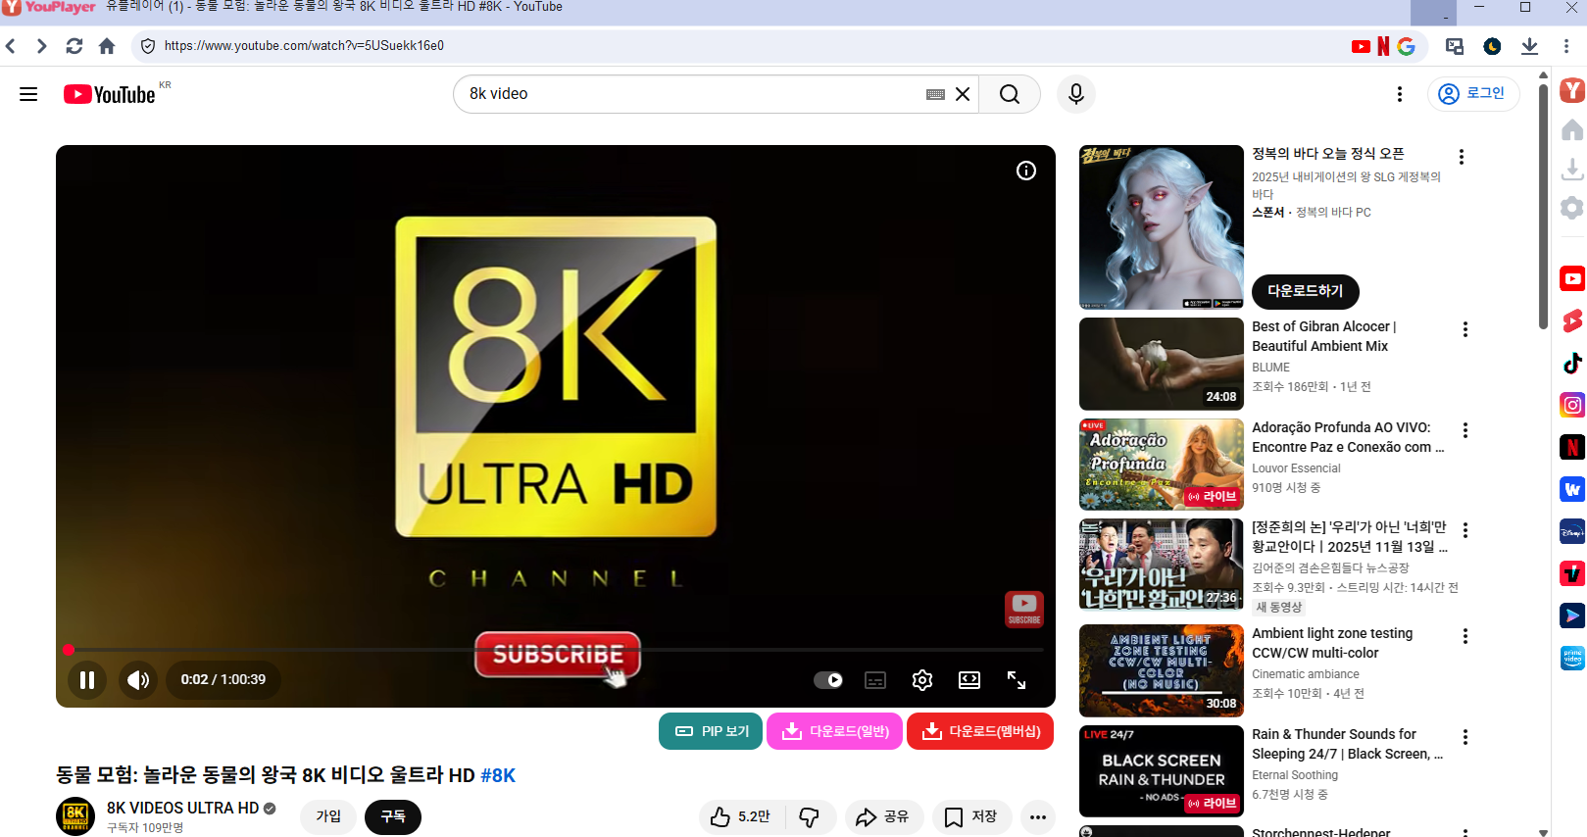This screenshot has height=837, width=1587.
Task: Open options menu for Rain & Thunder Sounds
Action: click(x=1465, y=737)
